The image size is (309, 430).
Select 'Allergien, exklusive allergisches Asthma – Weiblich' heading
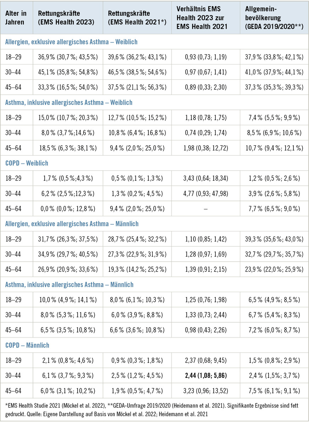coord(71,42)
